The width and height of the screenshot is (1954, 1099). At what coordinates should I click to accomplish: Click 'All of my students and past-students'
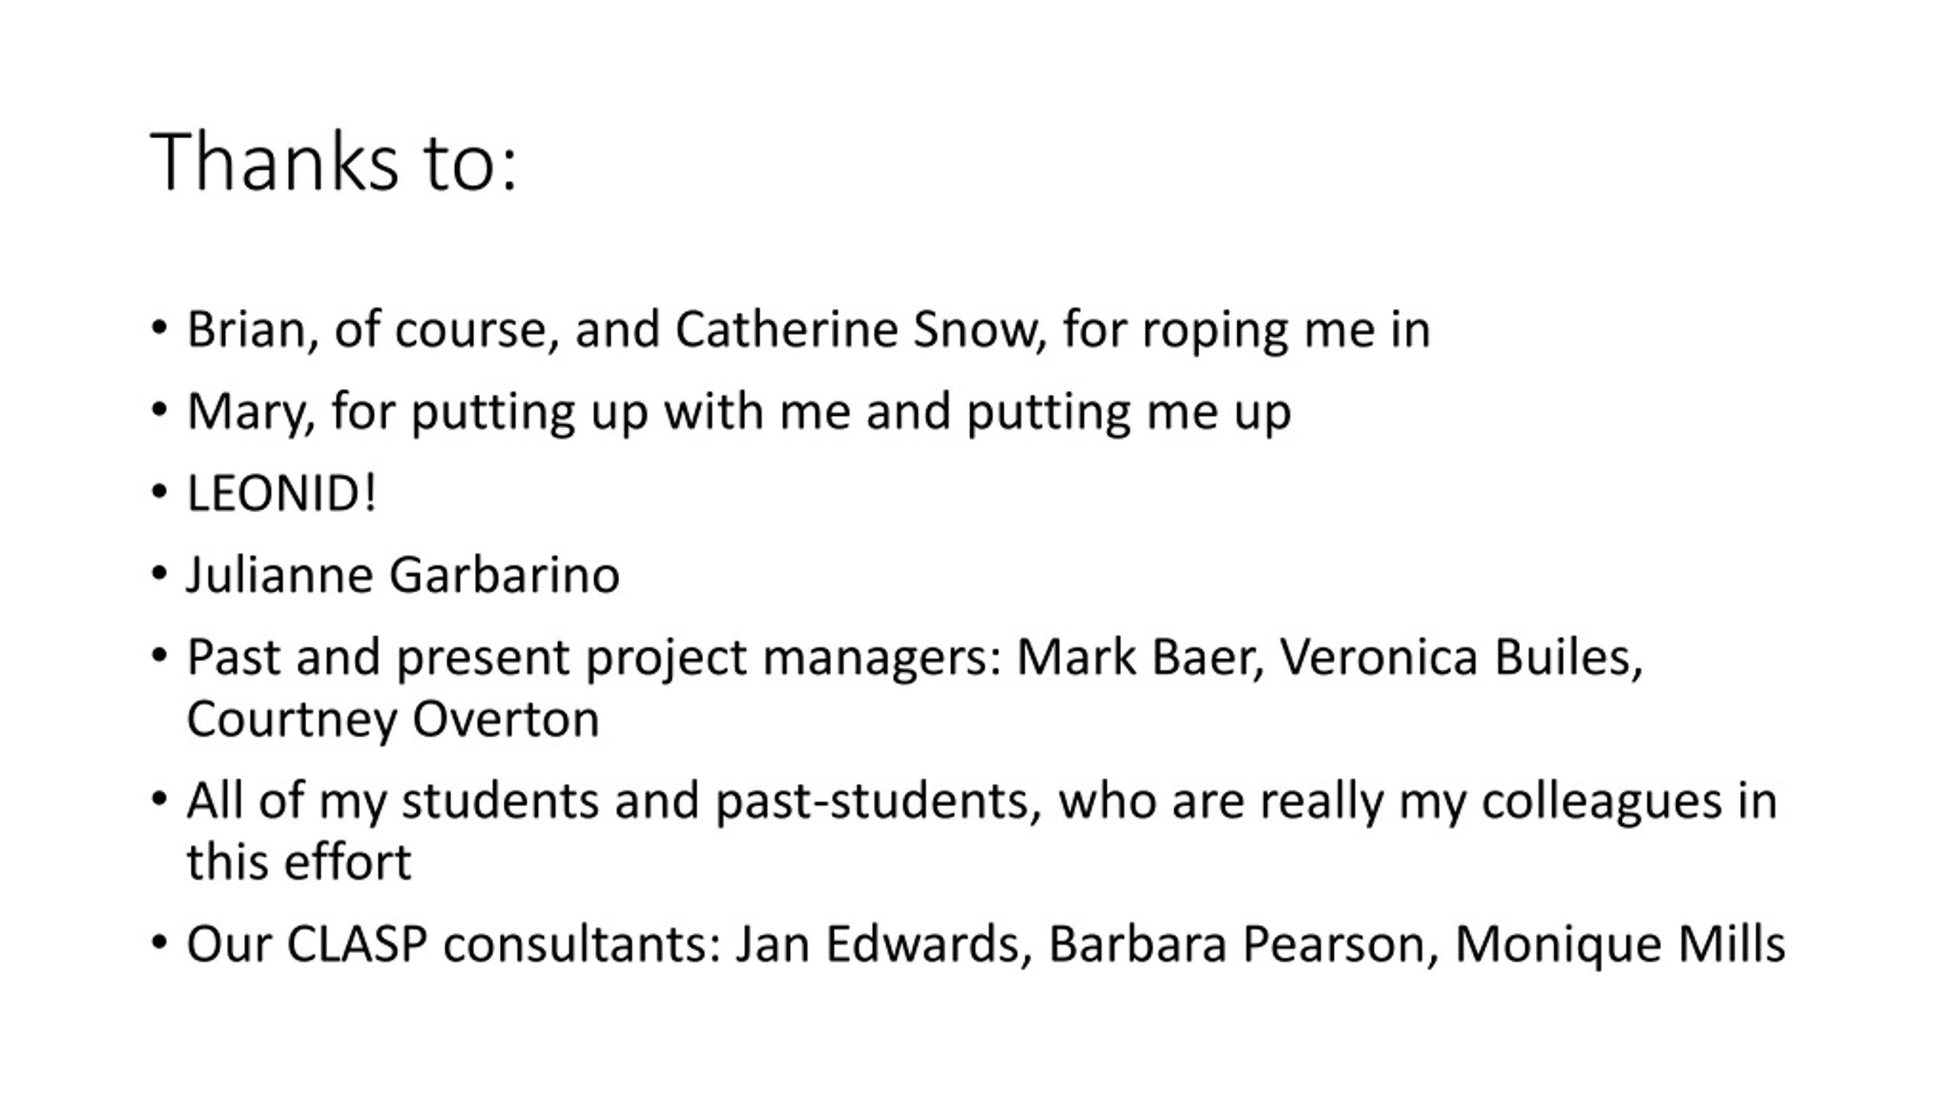[614, 803]
